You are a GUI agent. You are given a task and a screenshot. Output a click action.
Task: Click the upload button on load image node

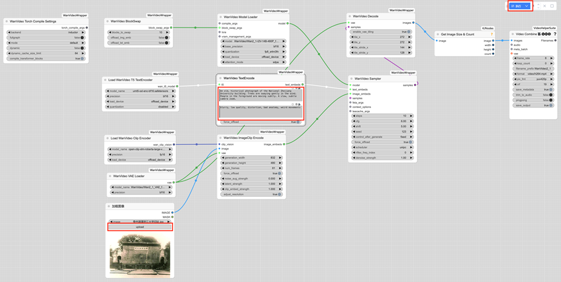139,227
